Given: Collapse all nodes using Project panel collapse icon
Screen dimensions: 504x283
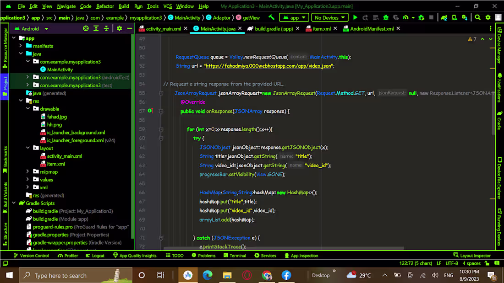Looking at the screenshot, I should [x=106, y=28].
